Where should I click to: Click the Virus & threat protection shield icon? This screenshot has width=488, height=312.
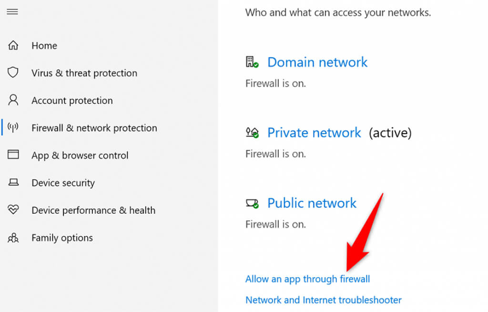pyautogui.click(x=13, y=73)
